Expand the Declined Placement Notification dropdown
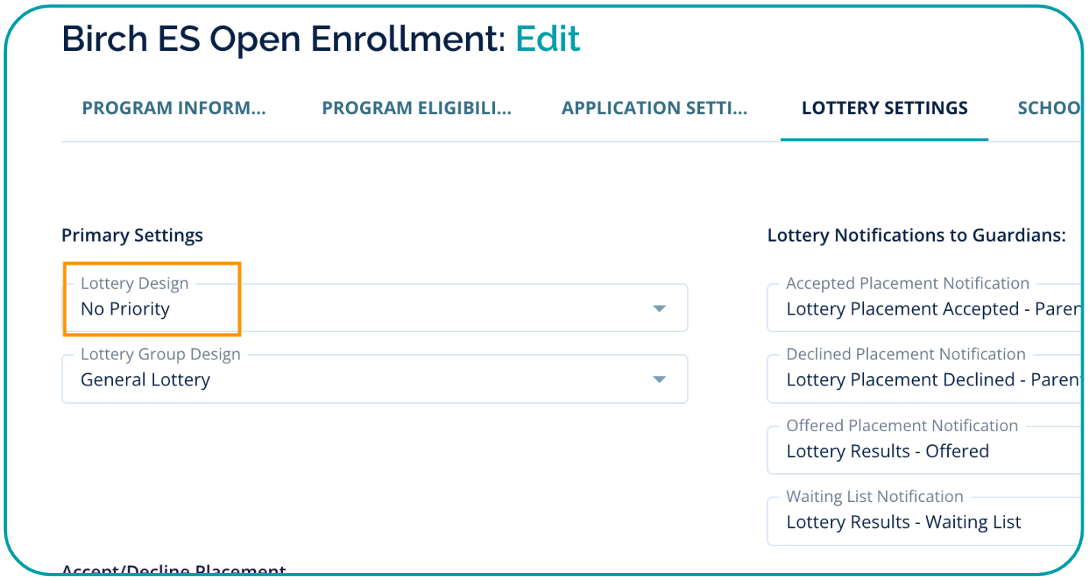1089x582 pixels. point(923,379)
